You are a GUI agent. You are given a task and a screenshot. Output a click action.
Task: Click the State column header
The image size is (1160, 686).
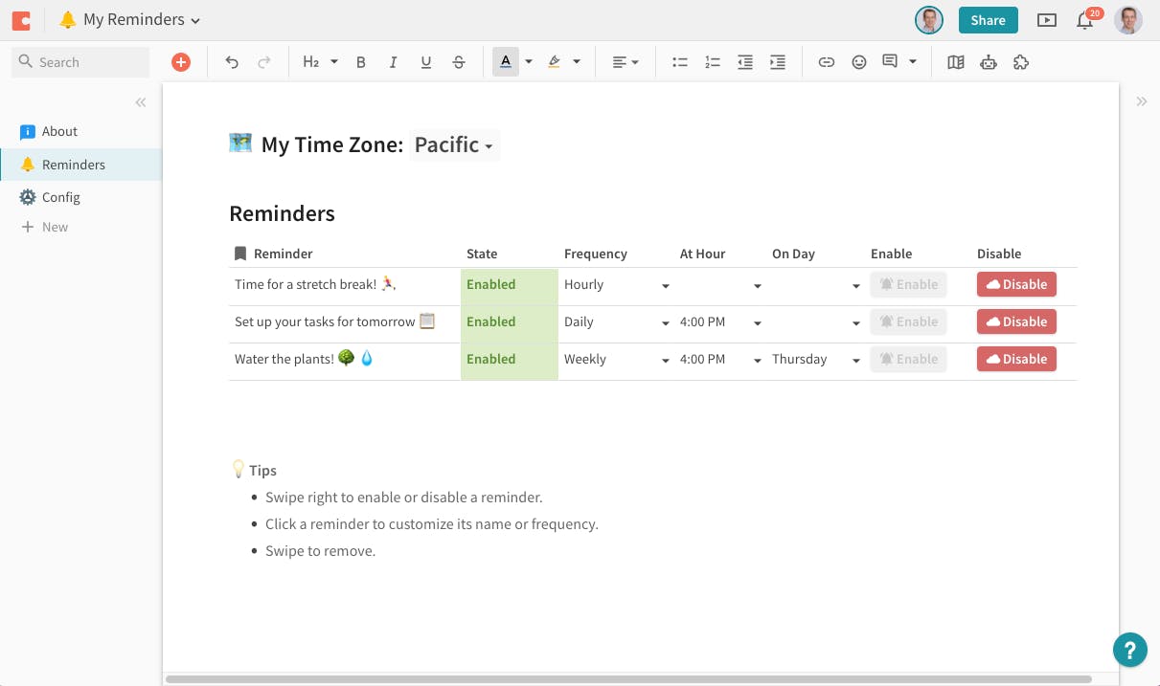coord(482,254)
